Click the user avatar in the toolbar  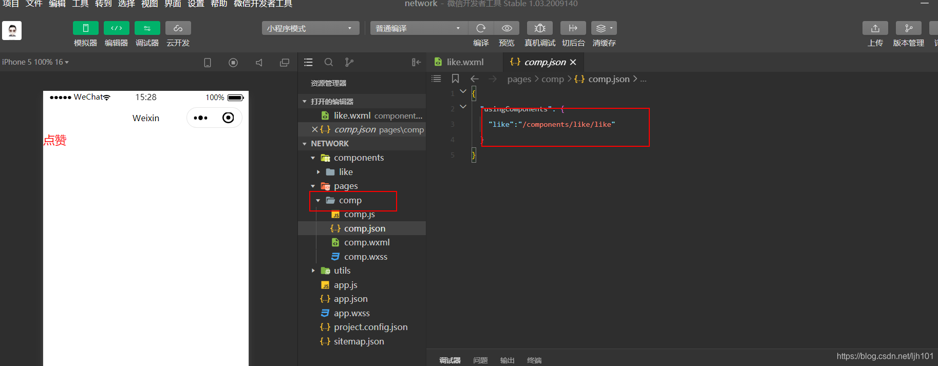[12, 30]
